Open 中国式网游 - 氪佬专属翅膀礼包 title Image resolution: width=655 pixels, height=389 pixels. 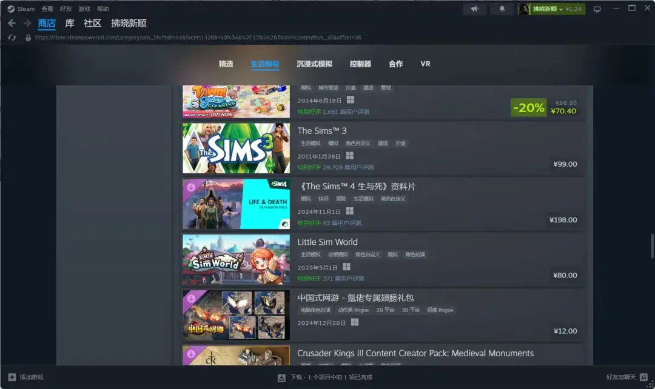355,298
